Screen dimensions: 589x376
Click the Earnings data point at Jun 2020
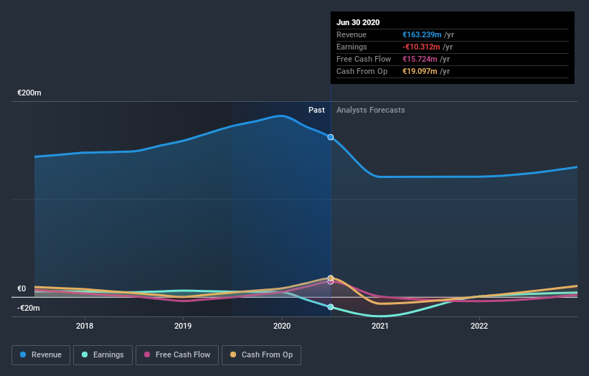click(331, 307)
